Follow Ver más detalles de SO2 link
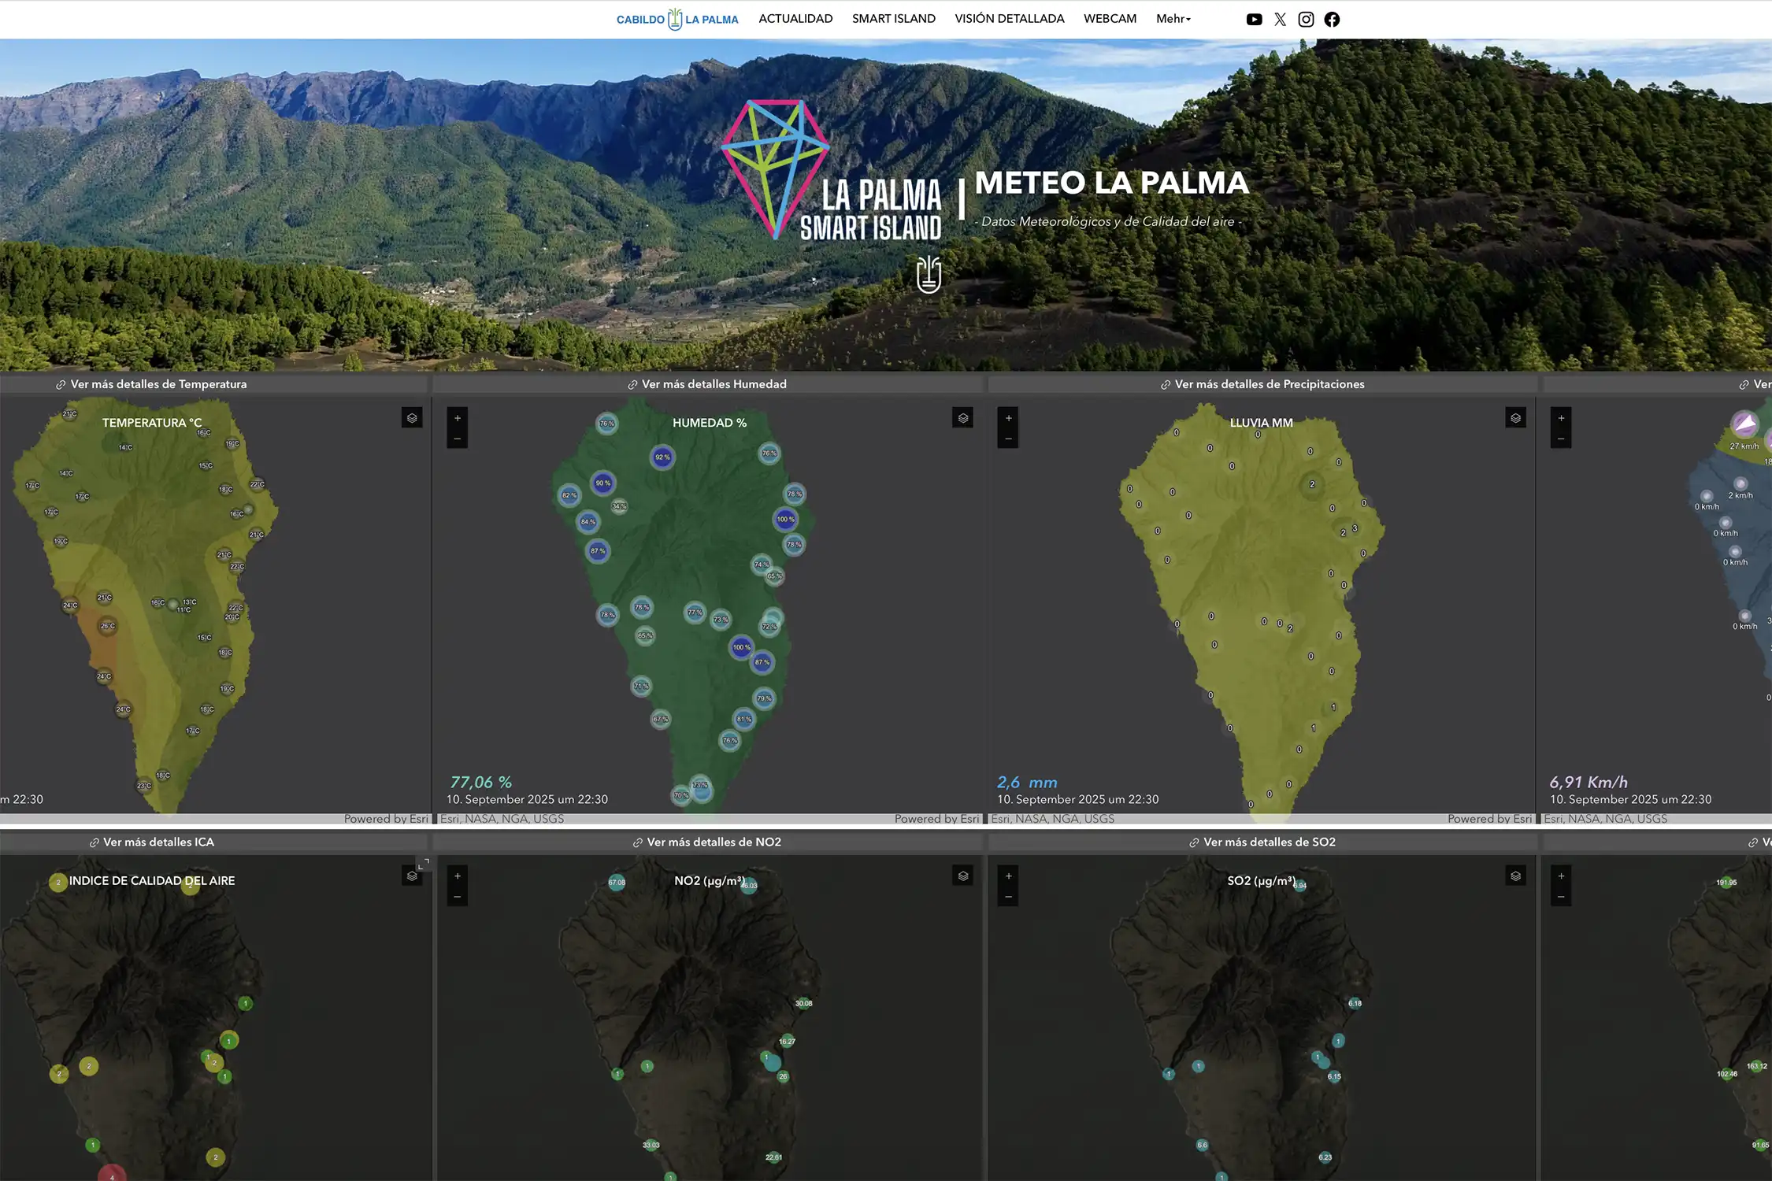Screen dimensions: 1772x1181 point(1270,842)
